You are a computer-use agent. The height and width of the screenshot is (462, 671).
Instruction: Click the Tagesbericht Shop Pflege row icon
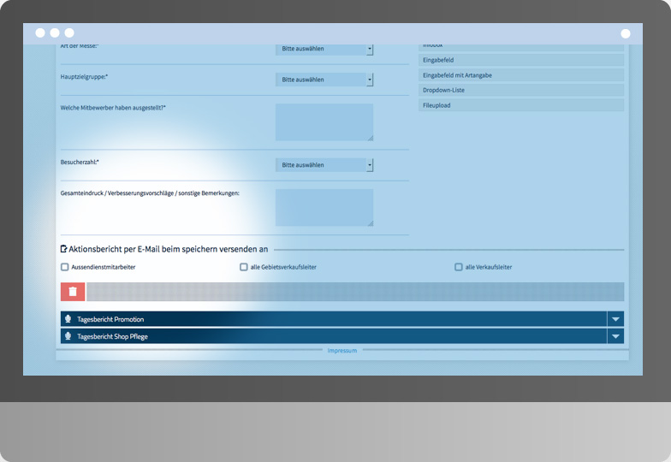tap(67, 336)
